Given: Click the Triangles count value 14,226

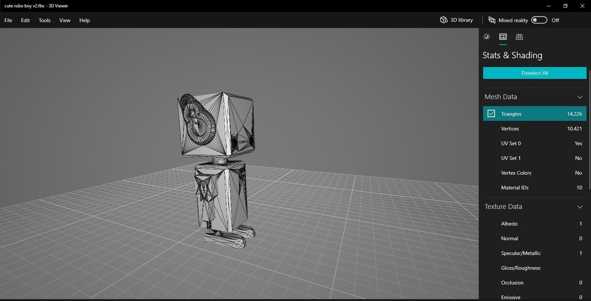Looking at the screenshot, I should 574,114.
